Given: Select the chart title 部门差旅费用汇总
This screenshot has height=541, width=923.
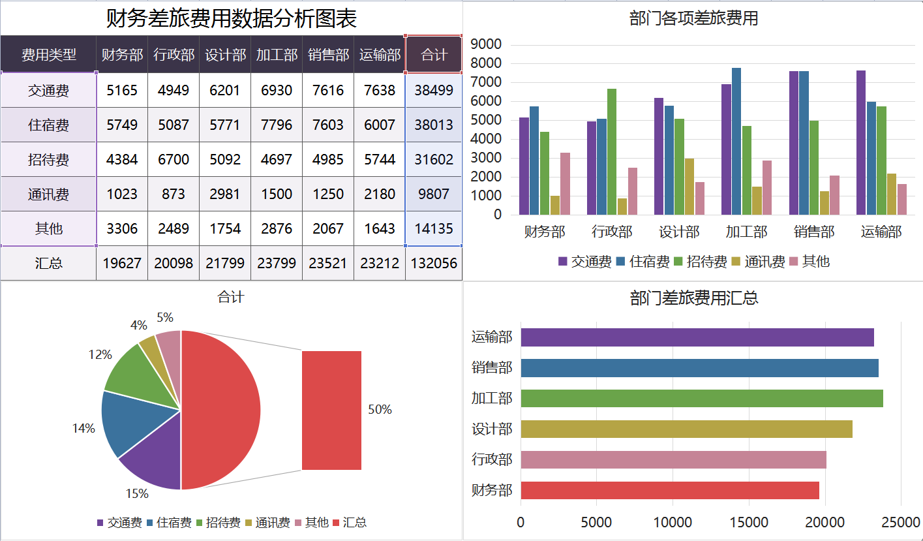Looking at the screenshot, I should click(693, 298).
